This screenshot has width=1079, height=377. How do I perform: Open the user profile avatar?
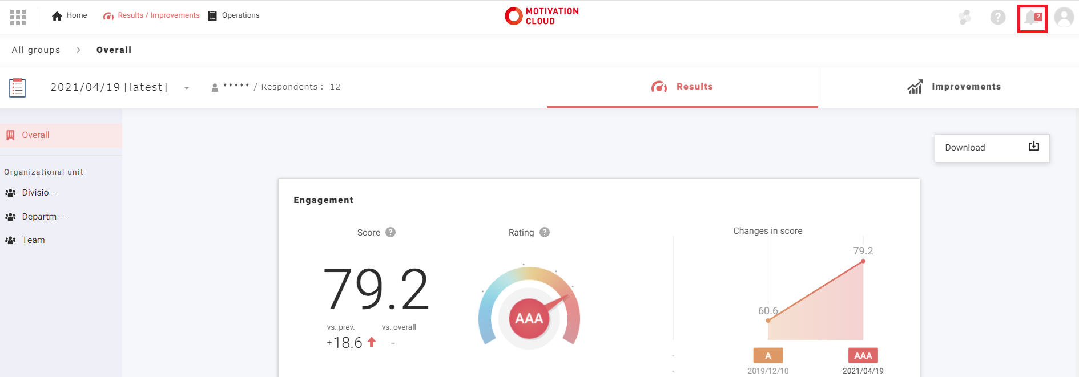[1064, 17]
